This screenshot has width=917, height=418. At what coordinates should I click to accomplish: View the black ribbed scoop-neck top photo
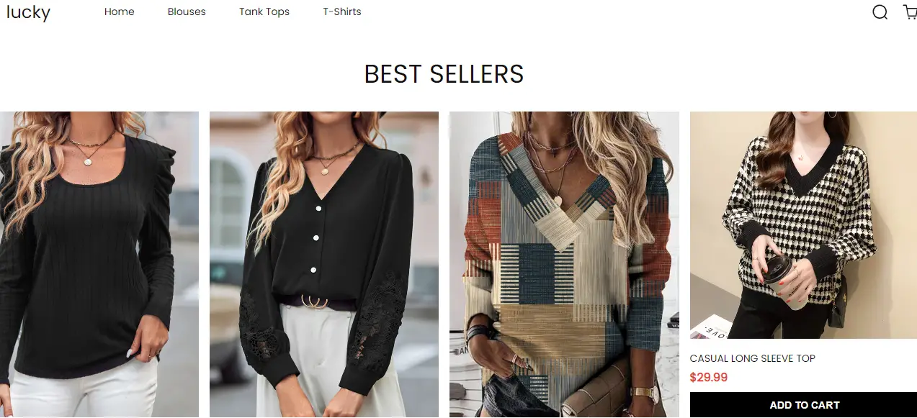(x=99, y=265)
